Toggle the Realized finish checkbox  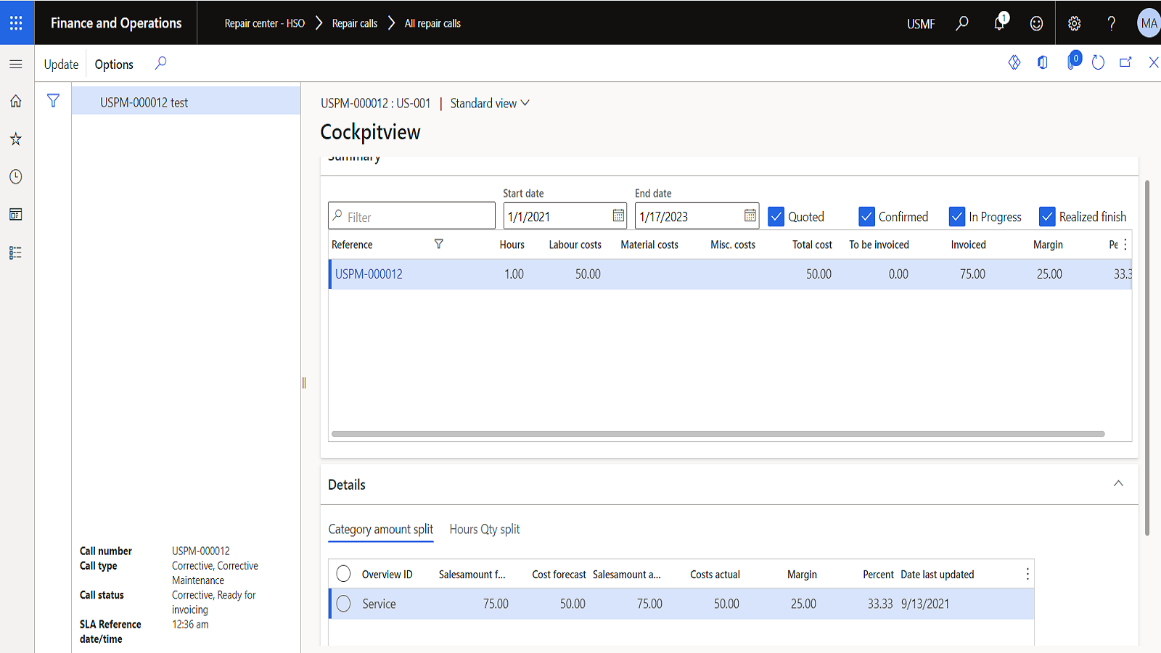coord(1047,217)
